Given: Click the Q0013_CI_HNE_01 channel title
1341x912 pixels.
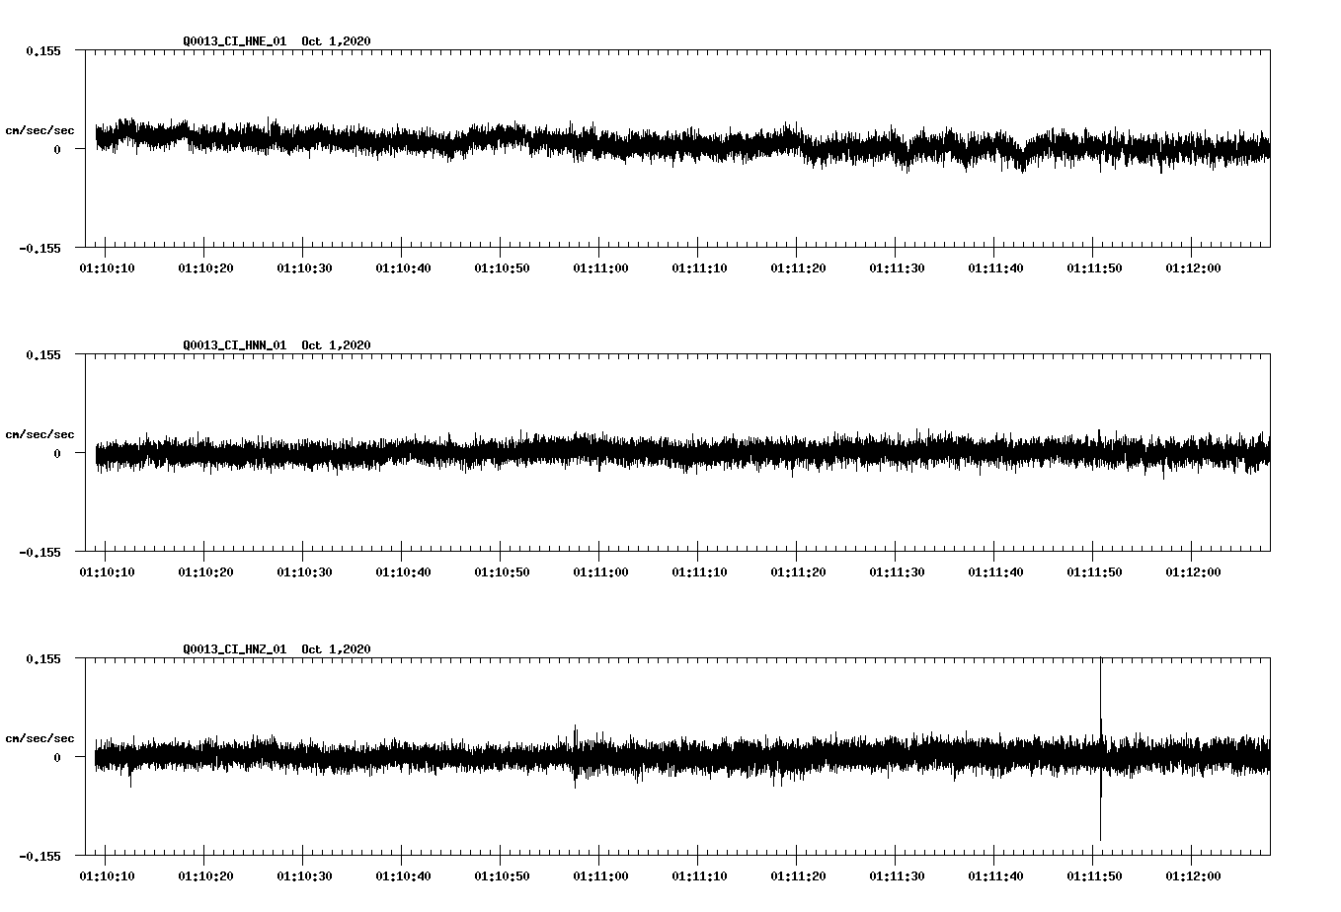Looking at the screenshot, I should tap(234, 41).
